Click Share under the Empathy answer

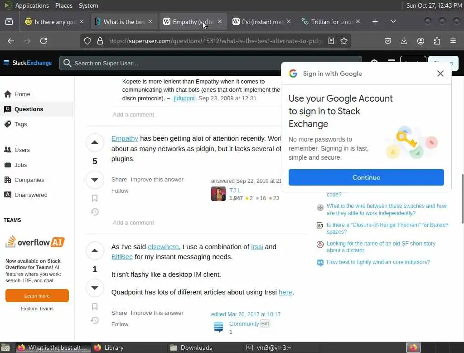[119, 180]
